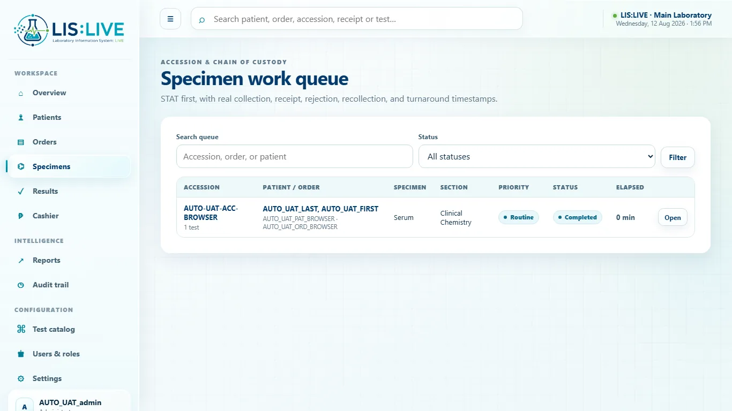Image resolution: width=732 pixels, height=411 pixels.
Task: Focus the global patient search box
Action: (356, 19)
